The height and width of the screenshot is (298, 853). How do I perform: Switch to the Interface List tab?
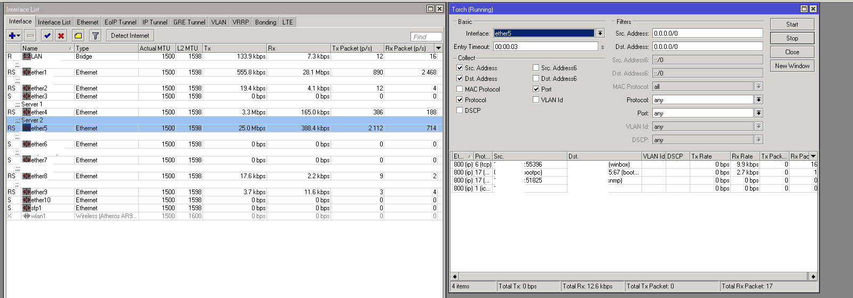[54, 22]
